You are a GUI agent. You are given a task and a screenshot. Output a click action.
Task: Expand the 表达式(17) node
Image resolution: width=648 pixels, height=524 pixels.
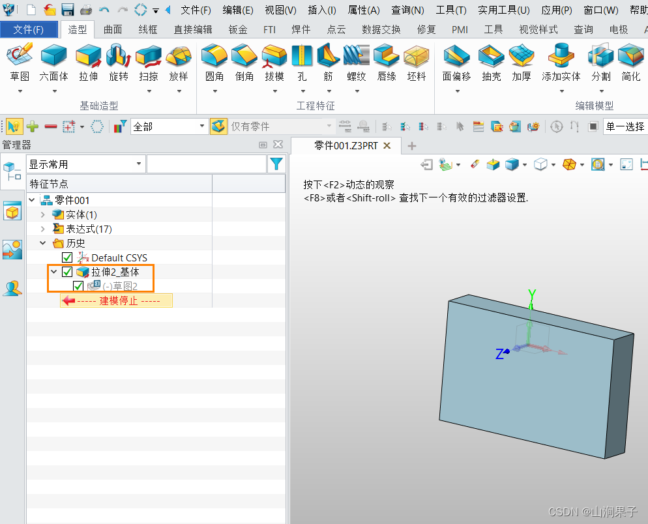[x=42, y=229]
